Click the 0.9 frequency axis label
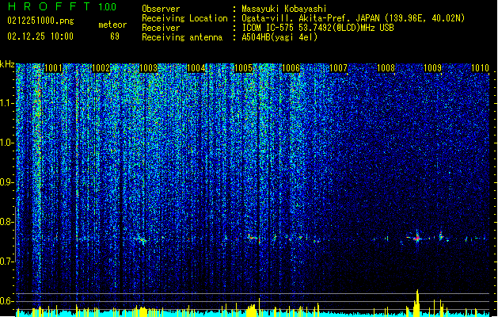 click(7, 182)
